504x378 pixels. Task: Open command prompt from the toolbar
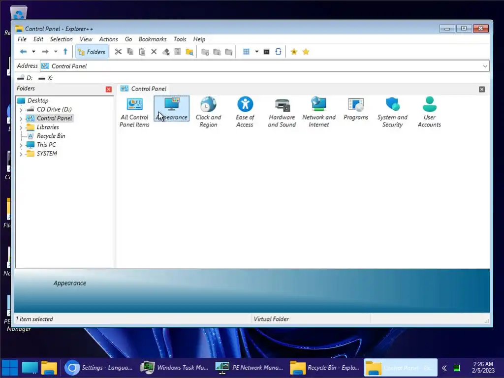coord(266,52)
